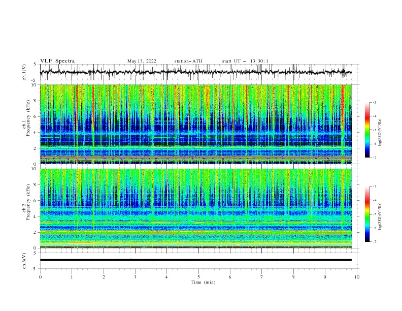Click the ch.1 spectrogram color scale bar

[367, 130]
